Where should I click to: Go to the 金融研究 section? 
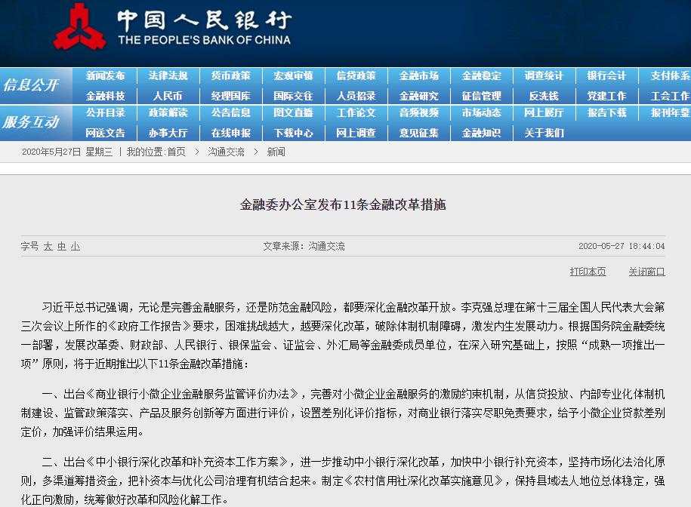pos(418,96)
